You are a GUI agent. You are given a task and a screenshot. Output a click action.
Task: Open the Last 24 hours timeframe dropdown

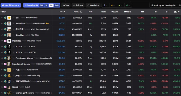[x=11, y=5]
